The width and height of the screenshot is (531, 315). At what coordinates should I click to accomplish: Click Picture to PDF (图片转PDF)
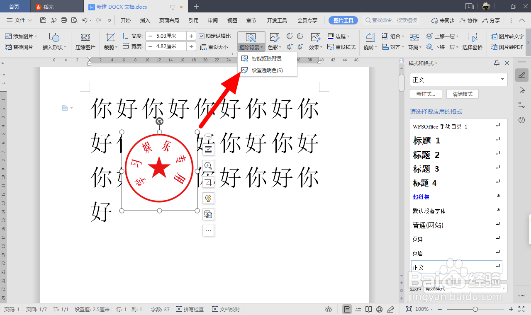click(507, 47)
